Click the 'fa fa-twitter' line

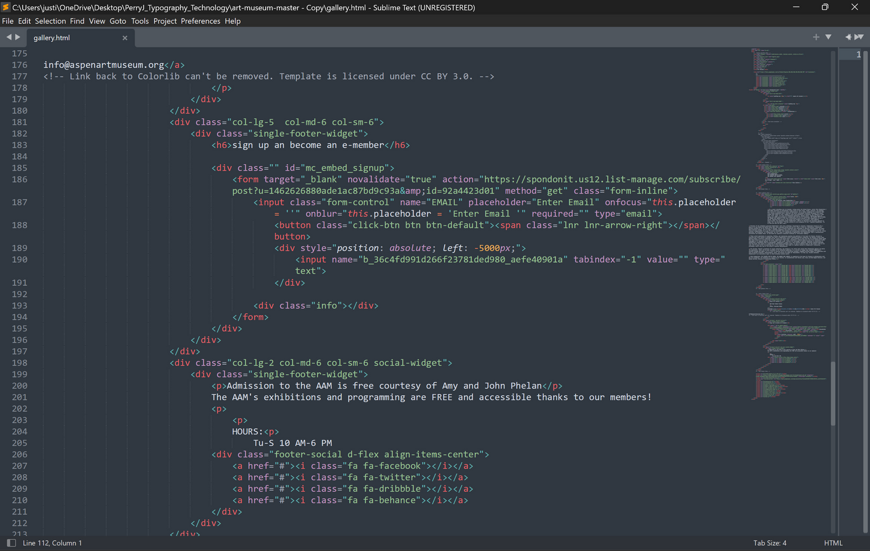click(x=350, y=477)
